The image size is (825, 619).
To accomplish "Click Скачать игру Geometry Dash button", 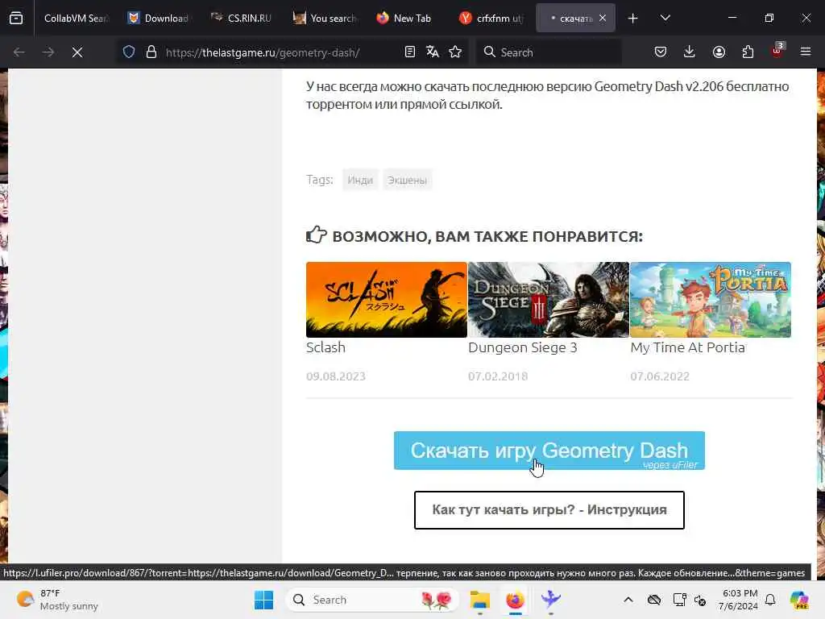I will (x=549, y=451).
